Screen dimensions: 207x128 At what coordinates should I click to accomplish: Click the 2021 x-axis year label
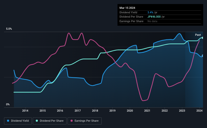[x=147, y=111]
